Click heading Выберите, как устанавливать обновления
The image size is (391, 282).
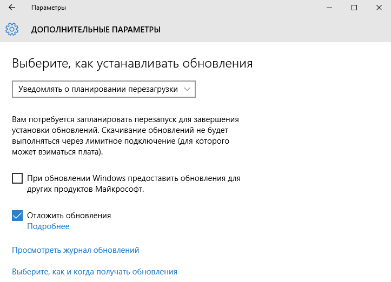132,63
